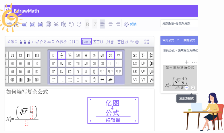Viewport: 224px width, 133px height.
Task: Toggle bold formatting (B)
Action: 87,24
